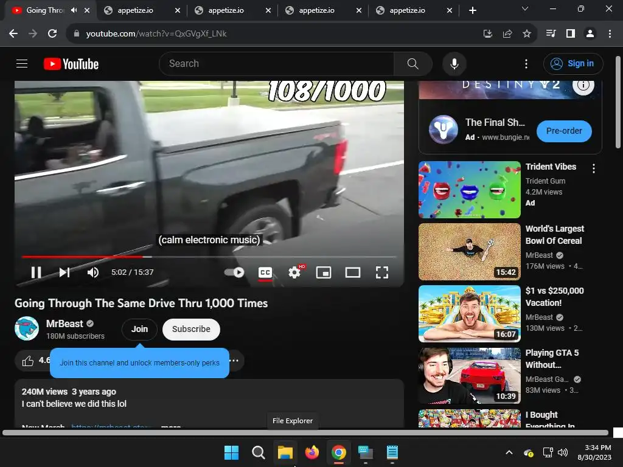
Task: Show hidden system tray icons
Action: click(509, 452)
